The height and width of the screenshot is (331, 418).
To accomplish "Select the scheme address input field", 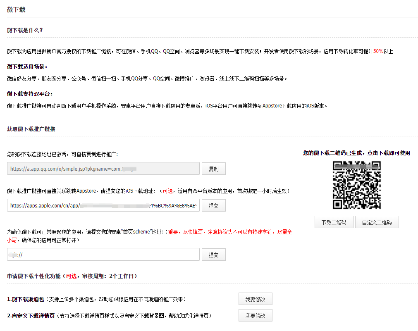I will coord(103,254).
